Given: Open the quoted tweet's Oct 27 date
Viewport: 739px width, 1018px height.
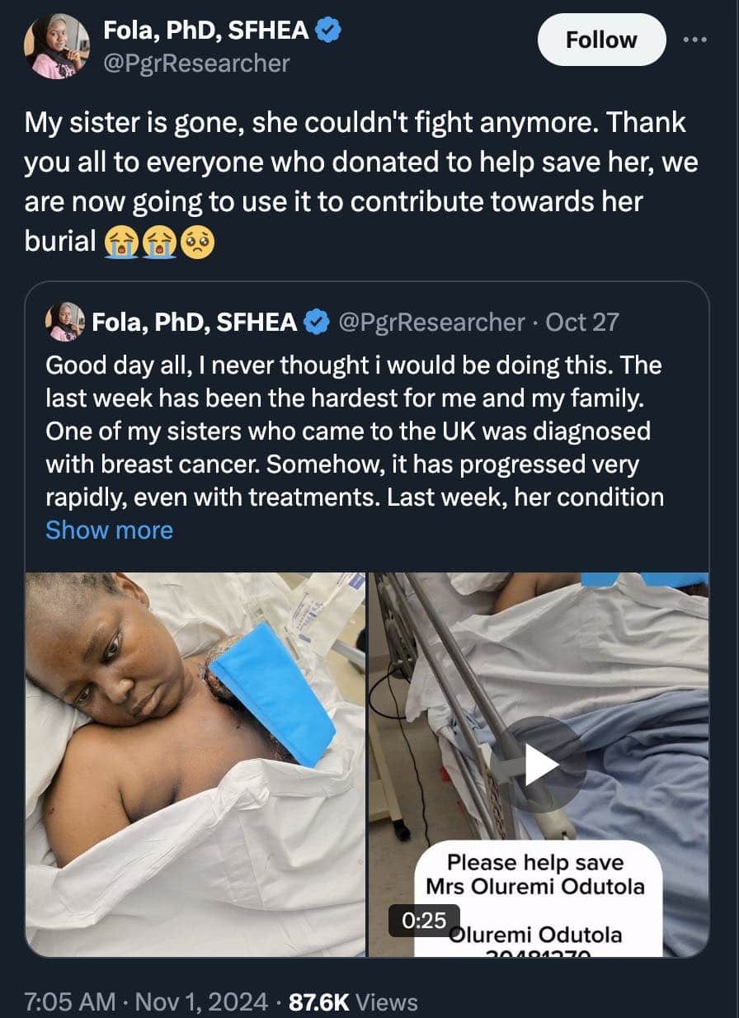Looking at the screenshot, I should coord(581,322).
